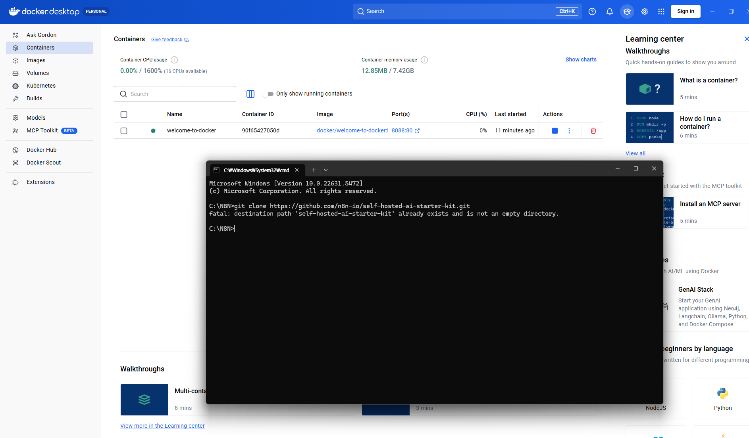Open the docker/welcome-to-docker image link

pos(352,130)
